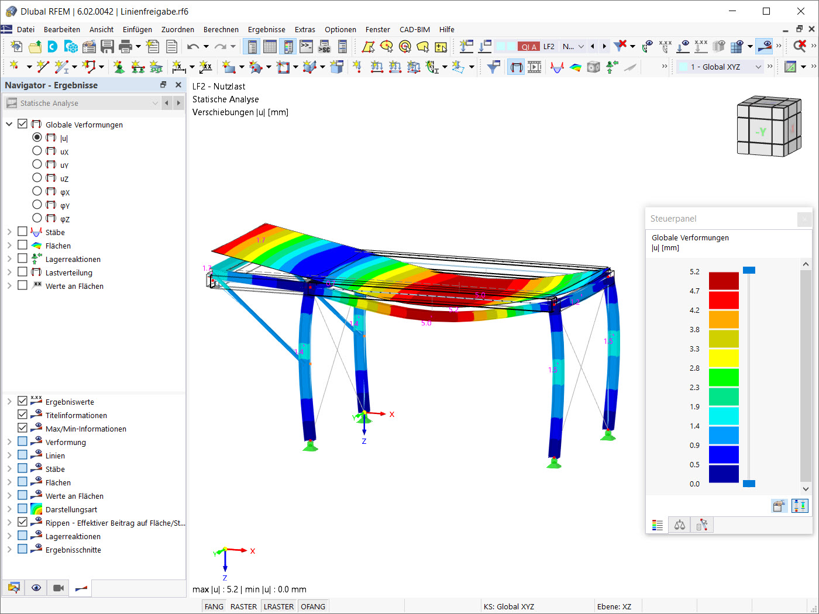
Task: Click the member results diagram icon
Action: pyautogui.click(x=557, y=67)
